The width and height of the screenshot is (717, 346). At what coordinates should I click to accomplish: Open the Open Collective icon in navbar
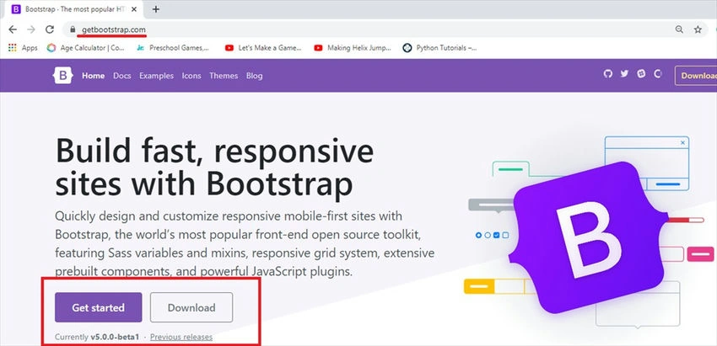(658, 74)
